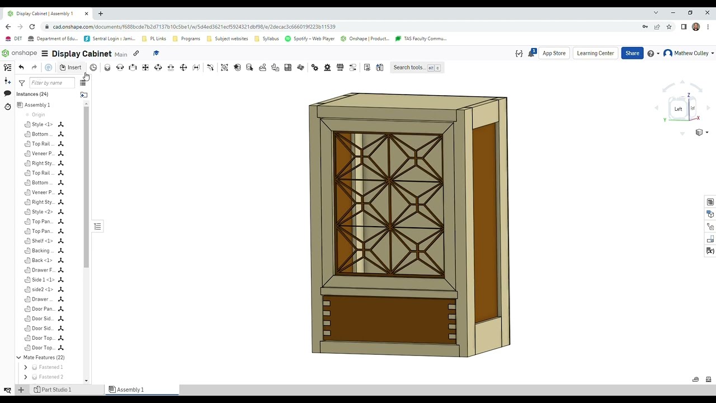The image size is (716, 403).
Task: Open the configuration panel icon on right
Action: coord(710,214)
